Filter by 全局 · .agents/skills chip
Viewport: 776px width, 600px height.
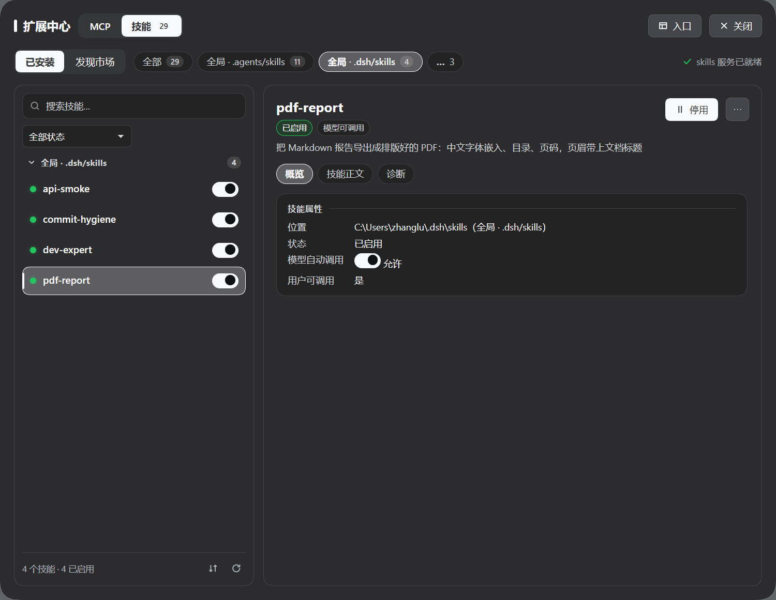[256, 62]
